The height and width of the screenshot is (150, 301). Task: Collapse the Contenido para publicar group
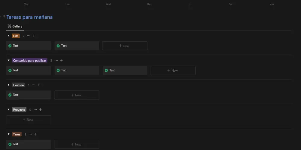(x=8, y=61)
